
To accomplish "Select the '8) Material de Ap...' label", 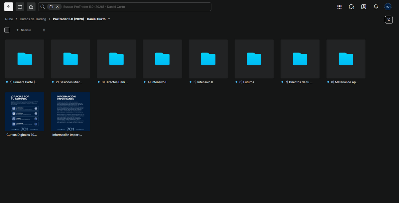I will (x=344, y=82).
